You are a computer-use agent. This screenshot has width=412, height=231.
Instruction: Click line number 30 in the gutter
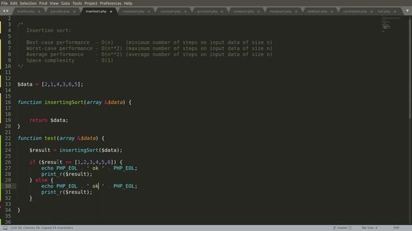point(8,186)
